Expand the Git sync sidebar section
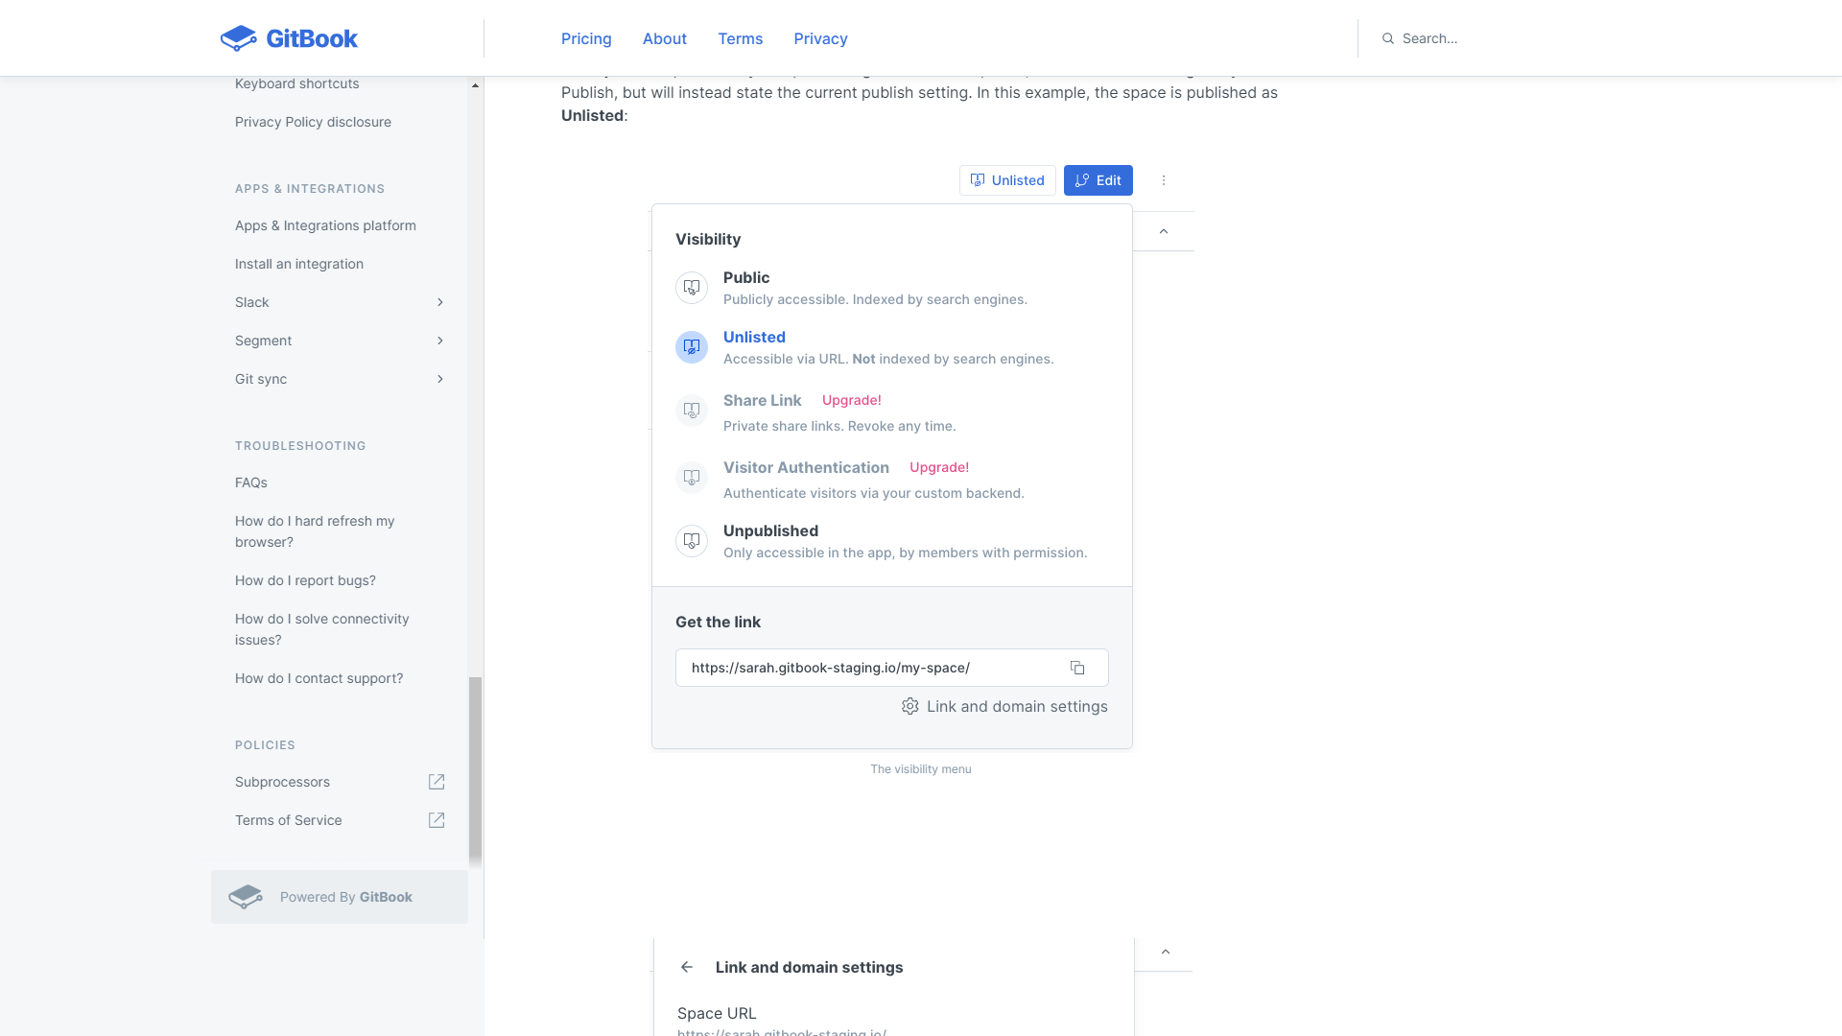Screen dimensions: 1842x1036 [x=440, y=379]
